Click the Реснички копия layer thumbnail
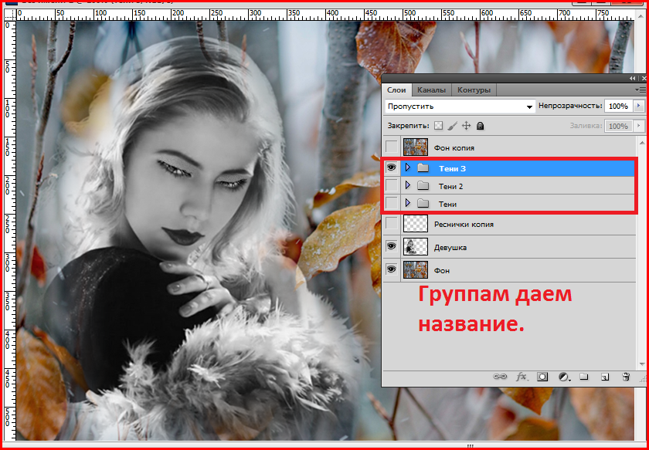649x450 pixels. 415,224
